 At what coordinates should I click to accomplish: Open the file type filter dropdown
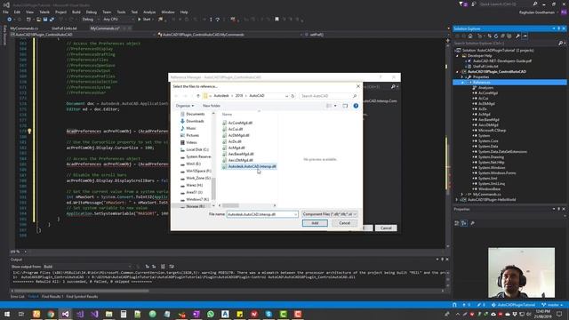pos(329,214)
